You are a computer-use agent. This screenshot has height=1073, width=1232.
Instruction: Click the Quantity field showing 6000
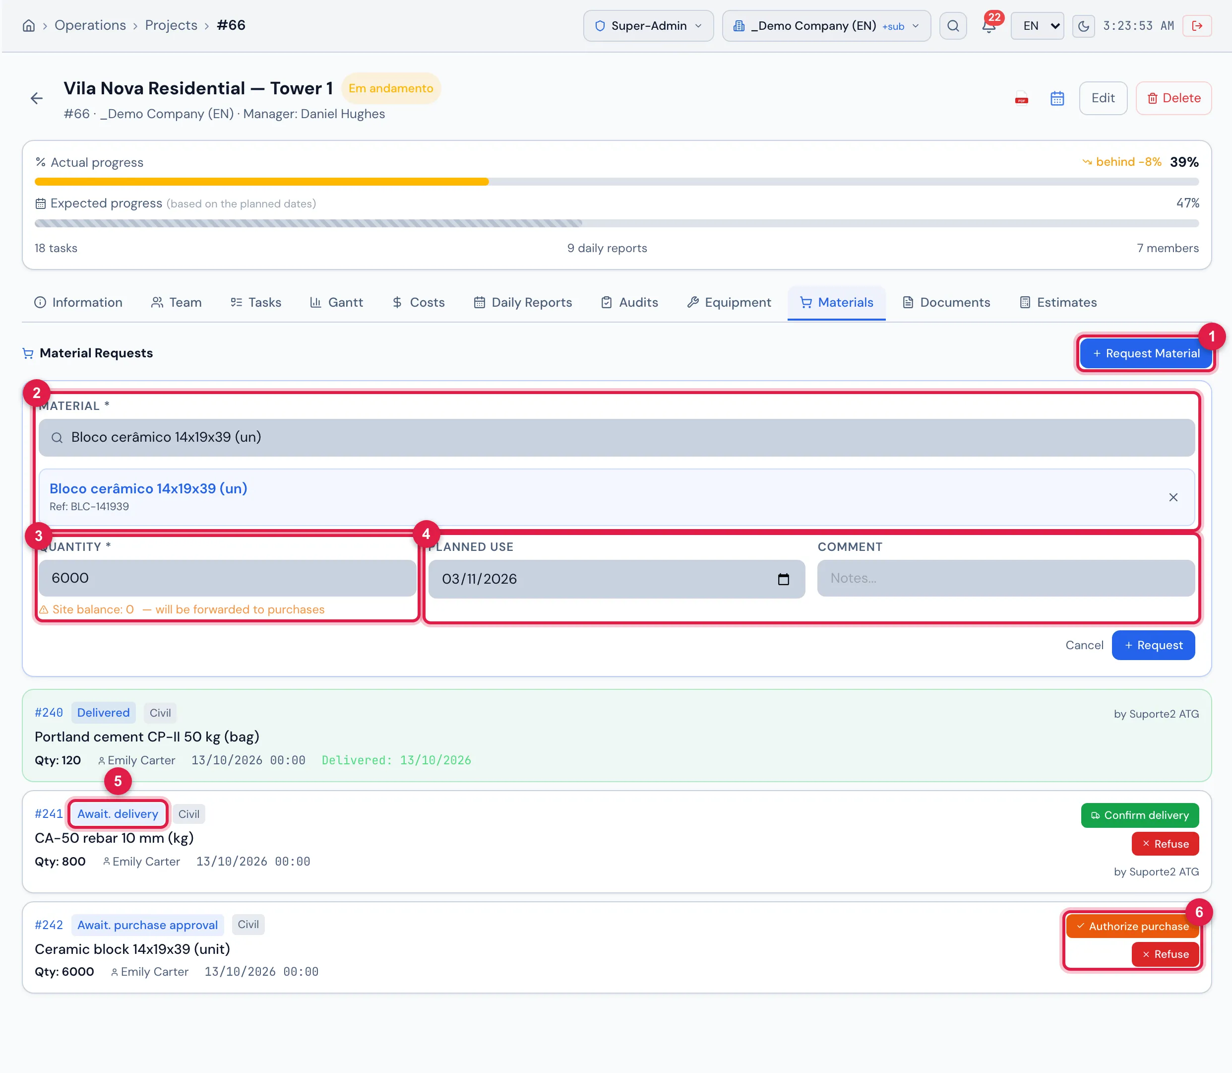point(227,578)
